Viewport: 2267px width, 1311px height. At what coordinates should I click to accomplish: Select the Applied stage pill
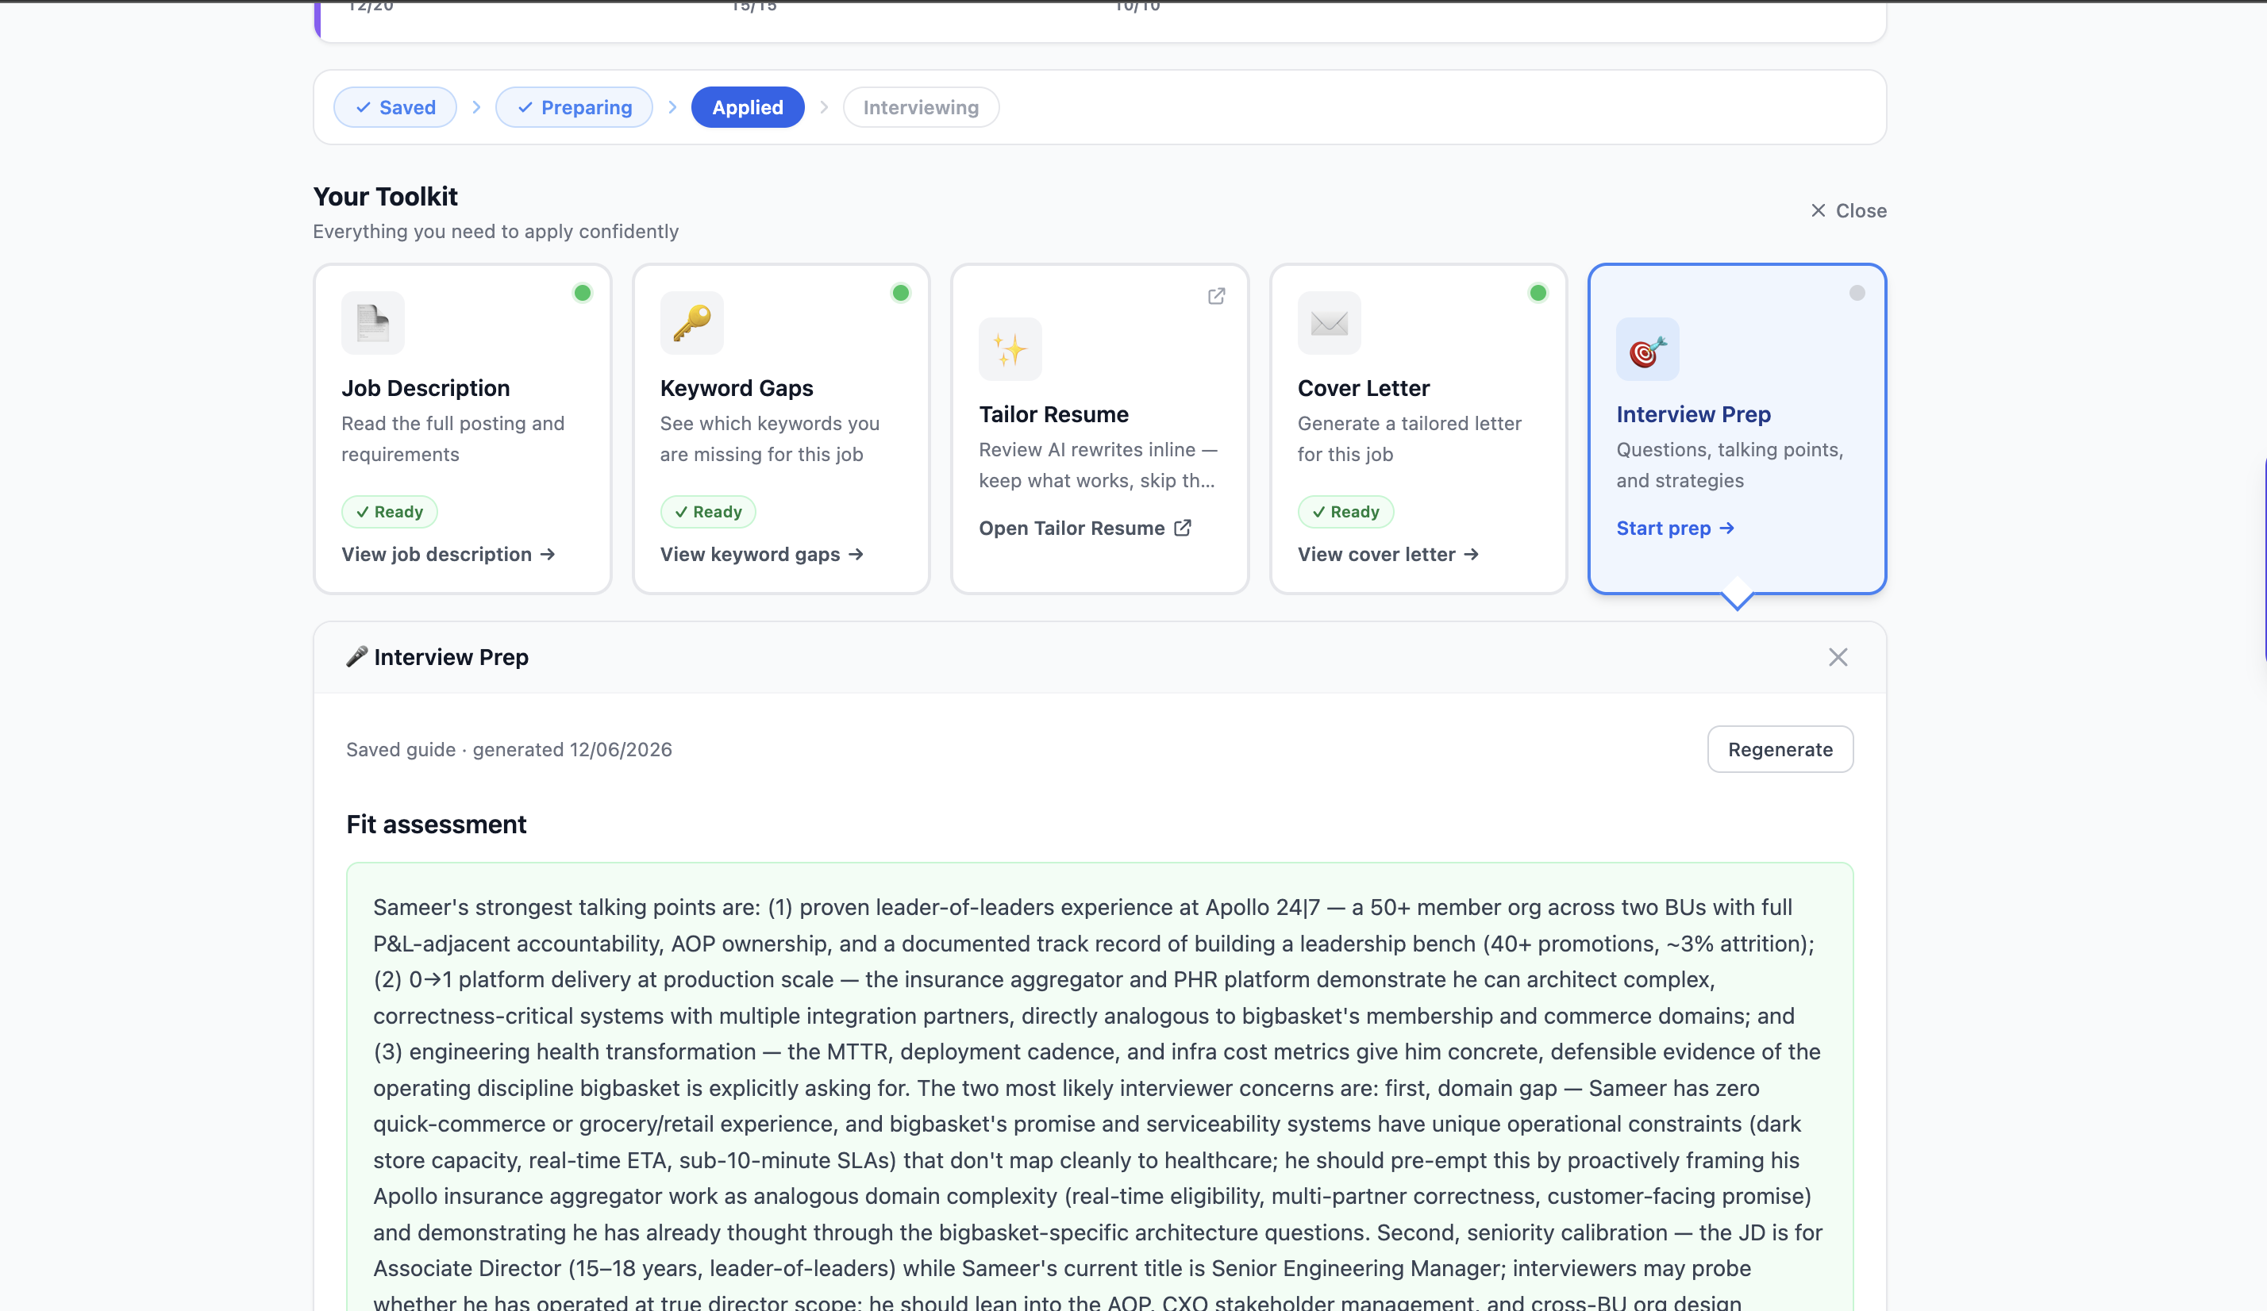[x=748, y=107]
